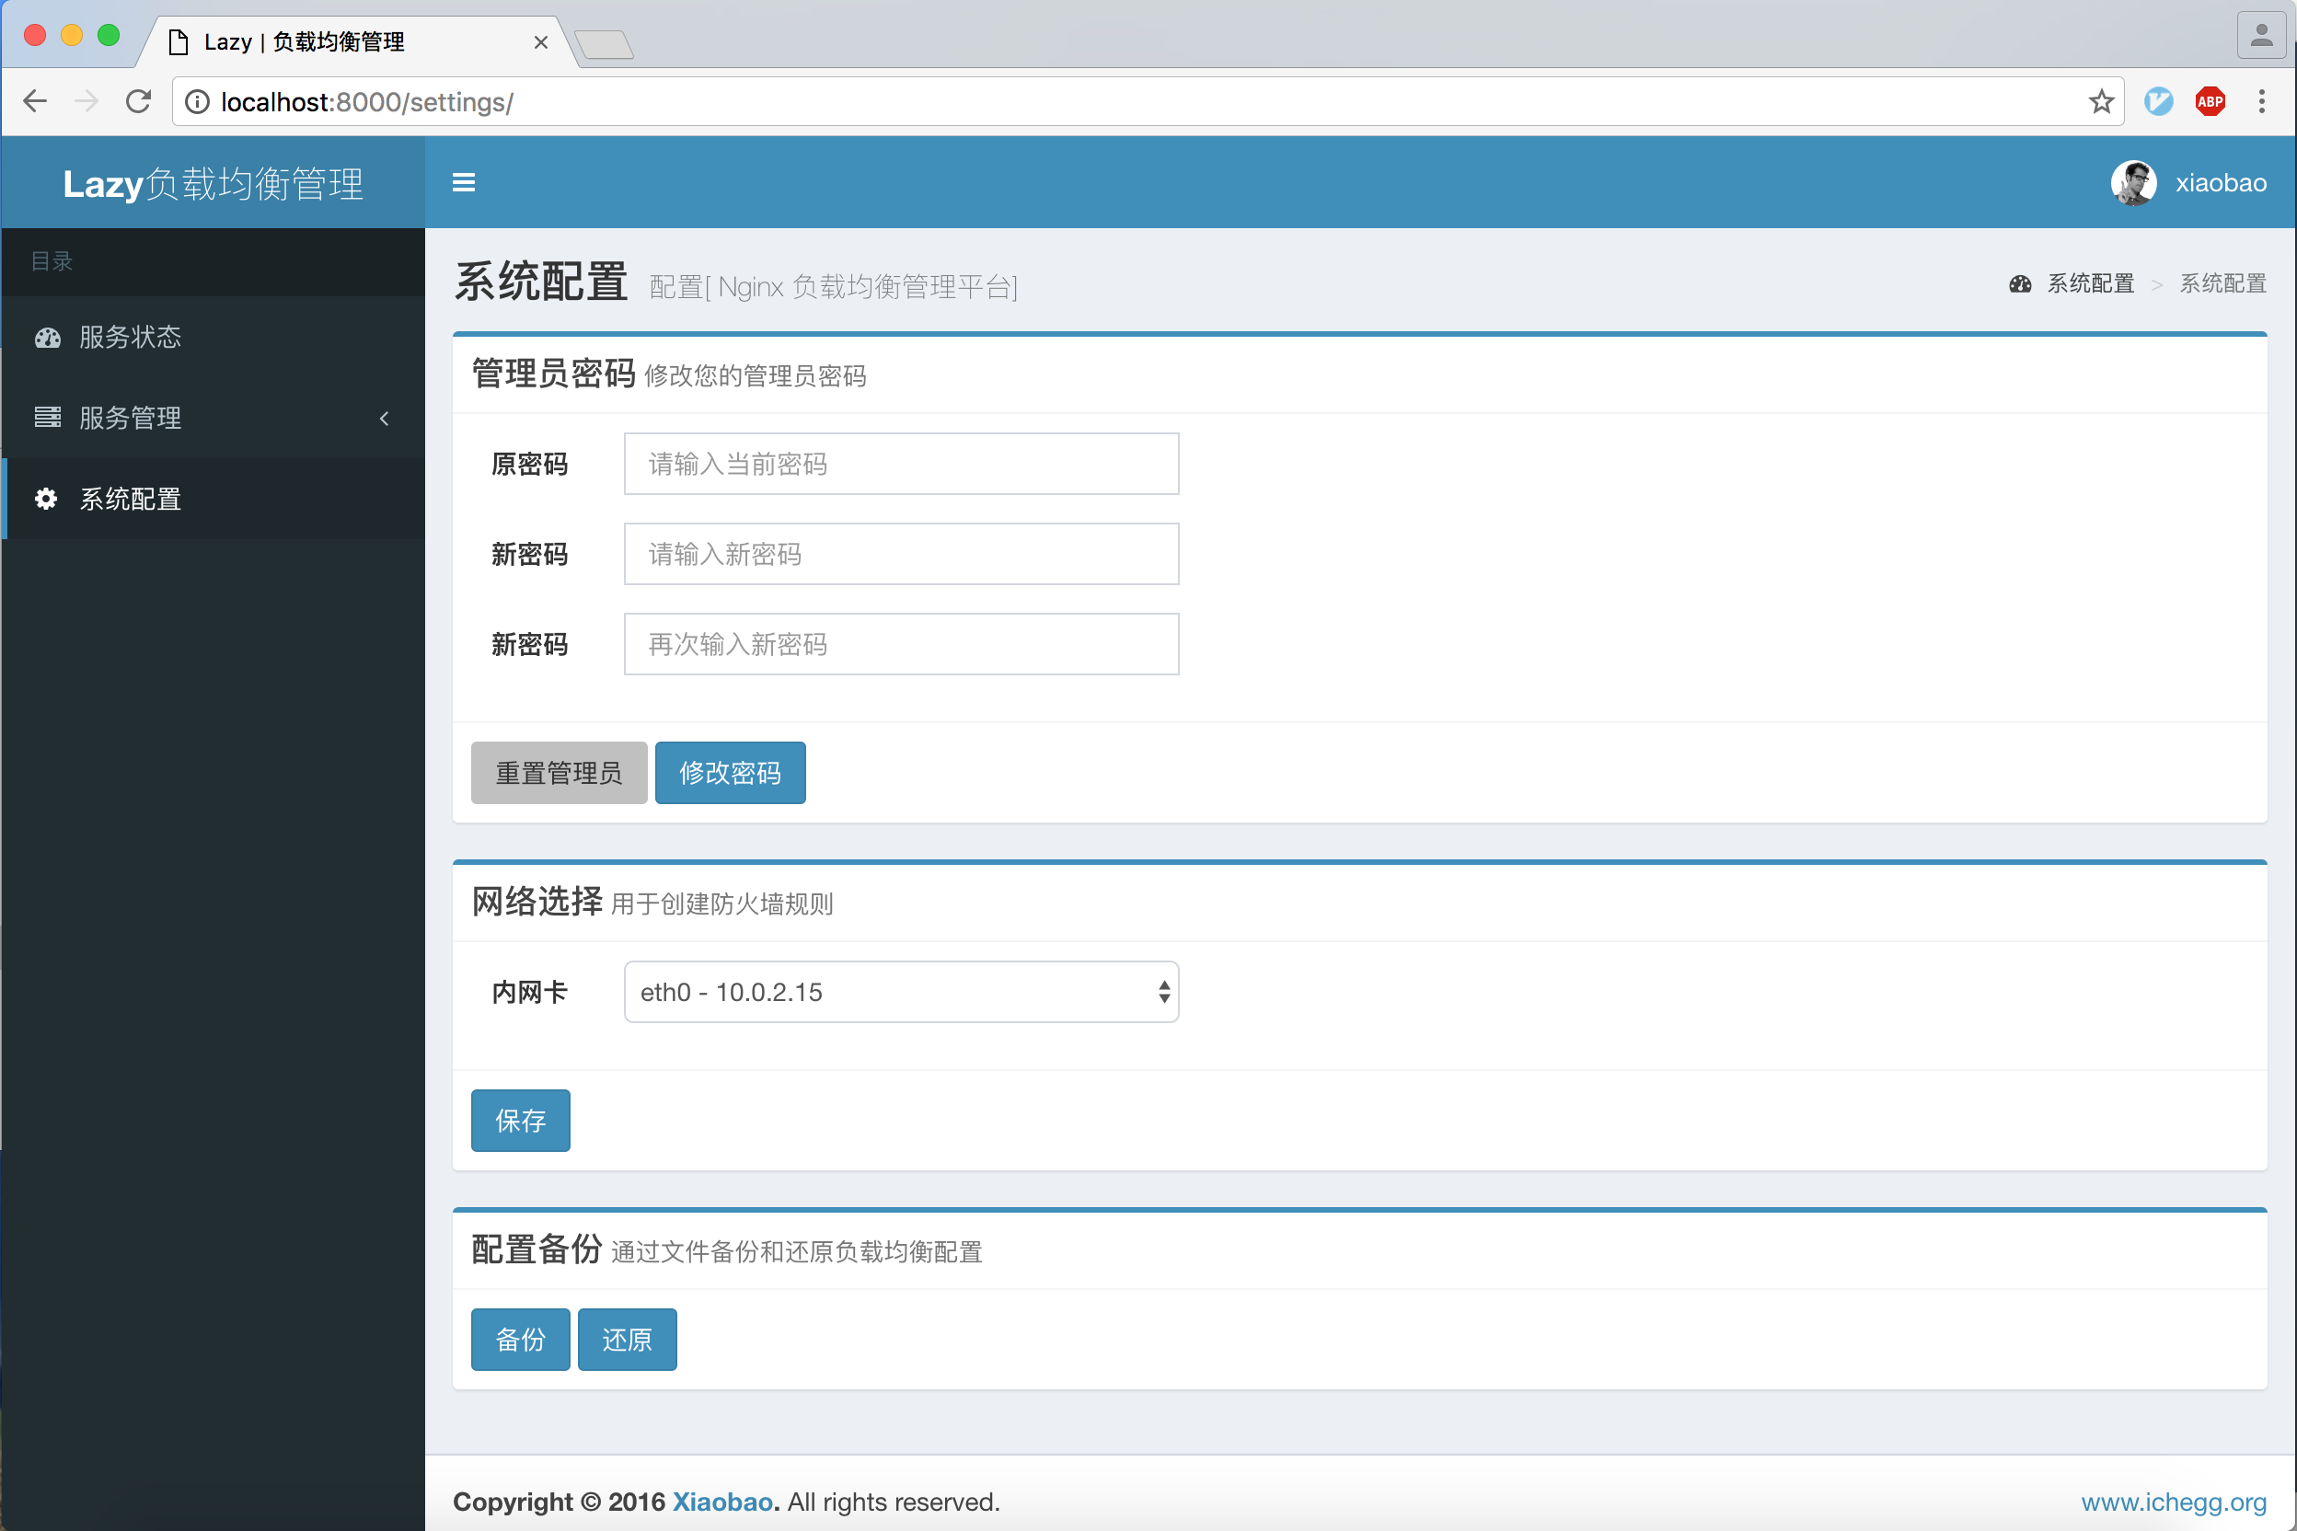This screenshot has height=1531, width=2297.
Task: Open 服务状态 in the sidebar
Action: [x=130, y=338]
